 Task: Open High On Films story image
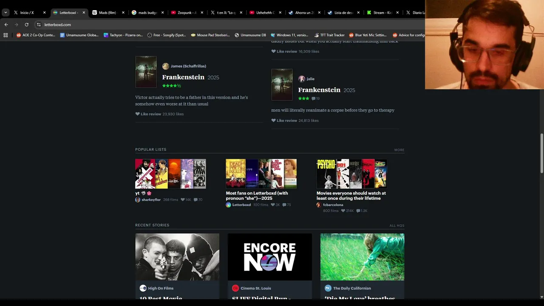pos(177,257)
